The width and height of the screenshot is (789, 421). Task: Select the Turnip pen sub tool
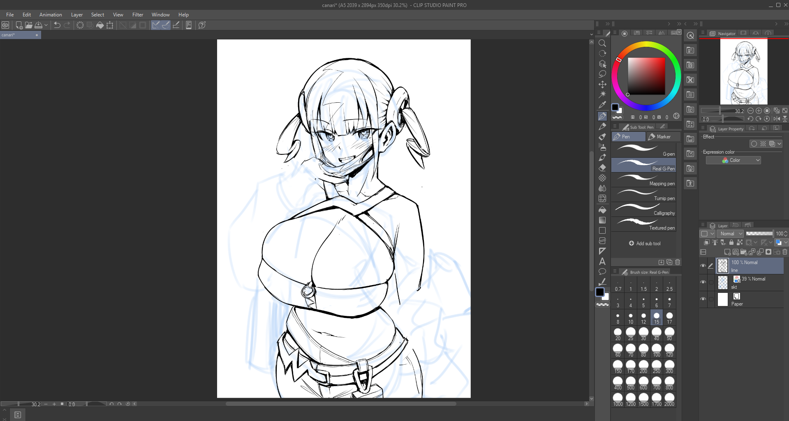pyautogui.click(x=643, y=194)
